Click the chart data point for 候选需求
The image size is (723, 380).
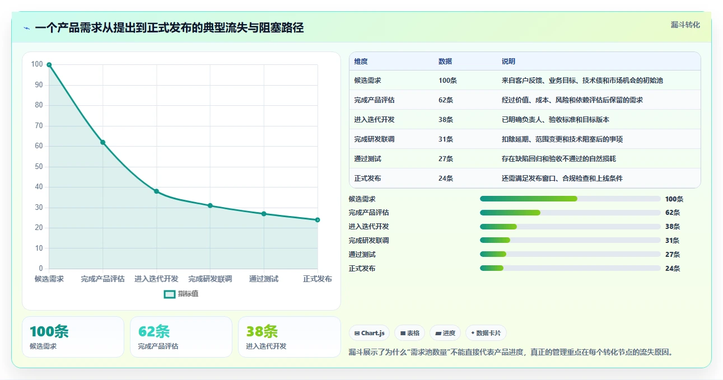click(x=49, y=65)
